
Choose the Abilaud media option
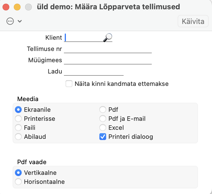18,137
